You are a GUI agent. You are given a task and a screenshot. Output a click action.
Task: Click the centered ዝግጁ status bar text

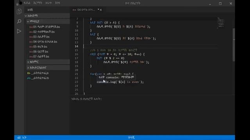coord(131,137)
